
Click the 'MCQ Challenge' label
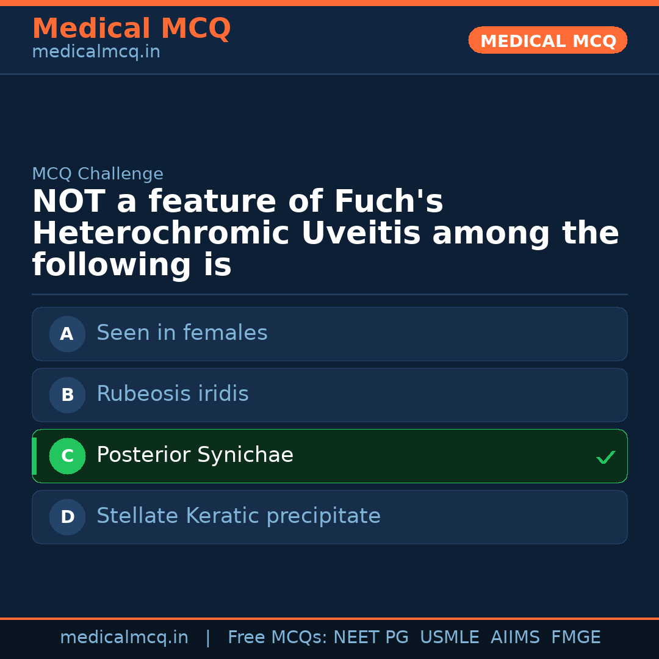[98, 174]
